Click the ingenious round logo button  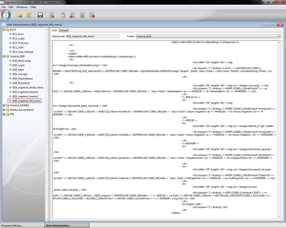[6, 15]
